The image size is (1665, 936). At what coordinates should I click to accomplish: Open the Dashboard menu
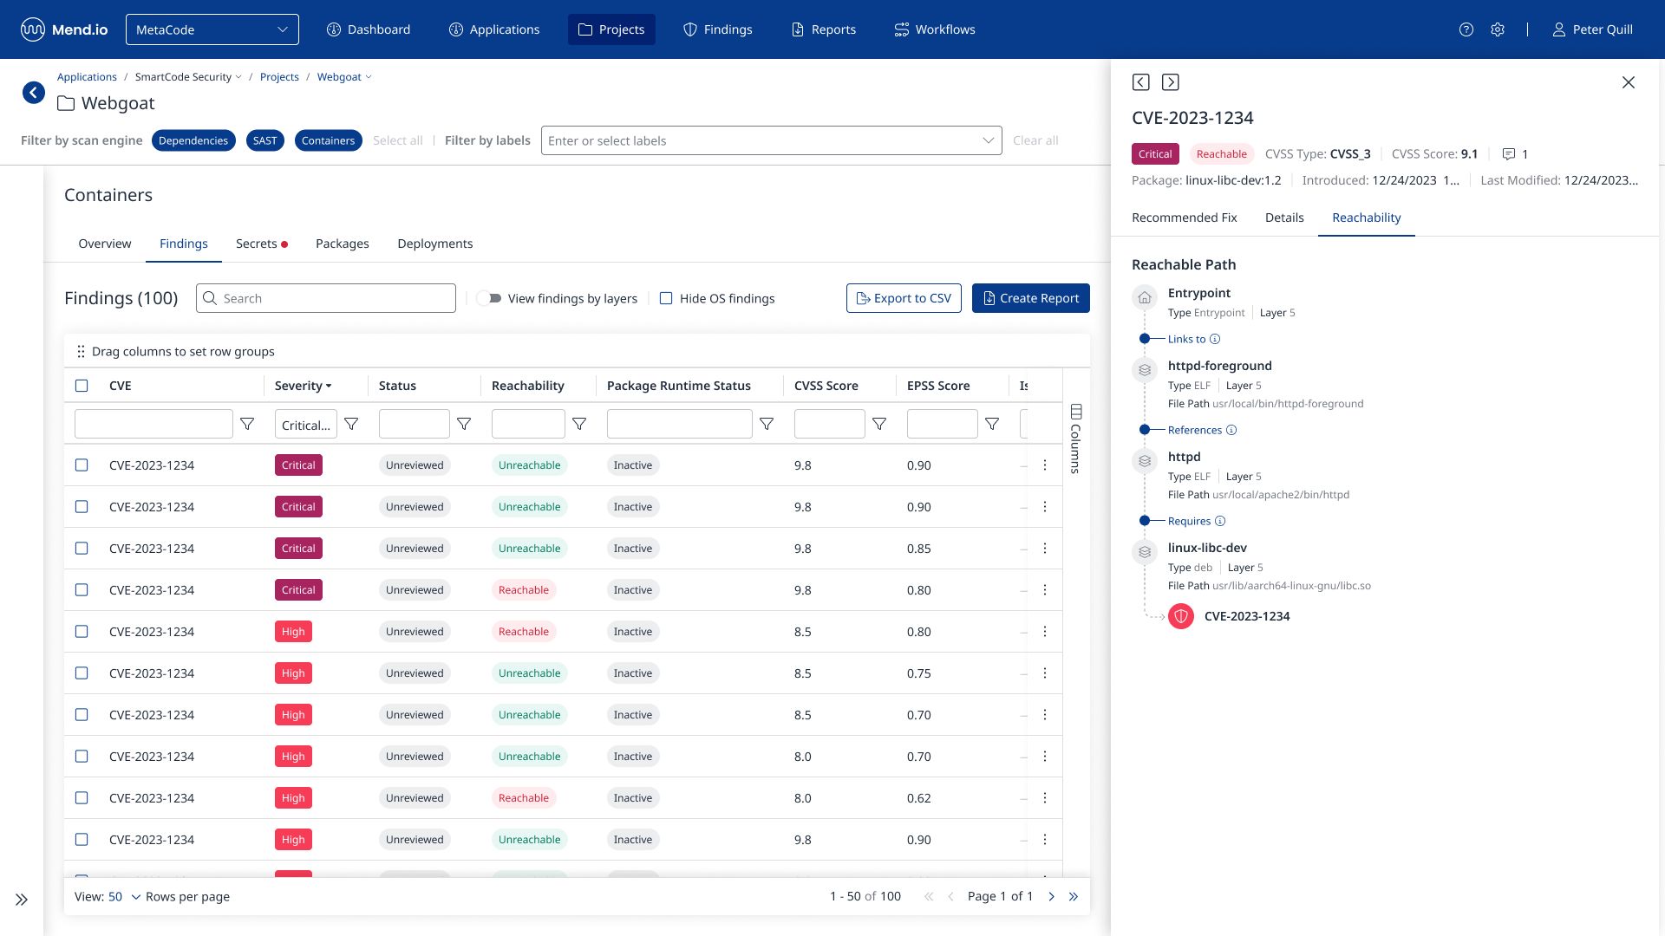pyautogui.click(x=369, y=29)
